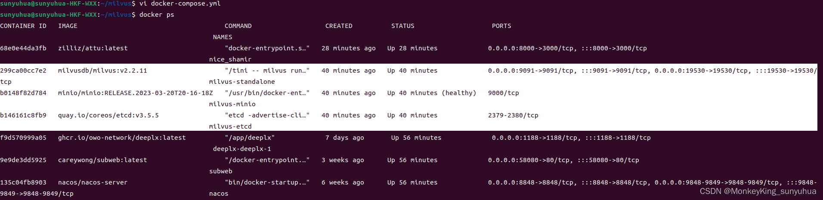Click image ghcr.io/owo-network/deeplx:latest
This screenshot has width=823, height=200.
coord(122,138)
